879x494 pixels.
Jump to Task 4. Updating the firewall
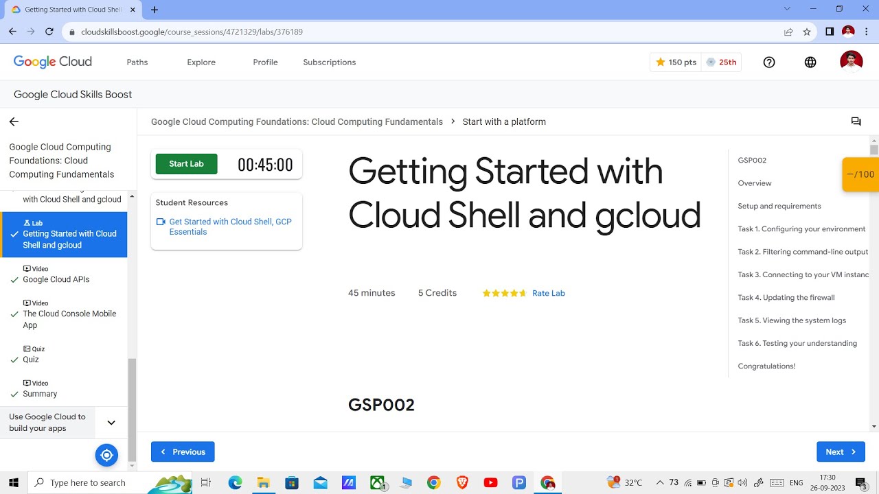pos(786,298)
